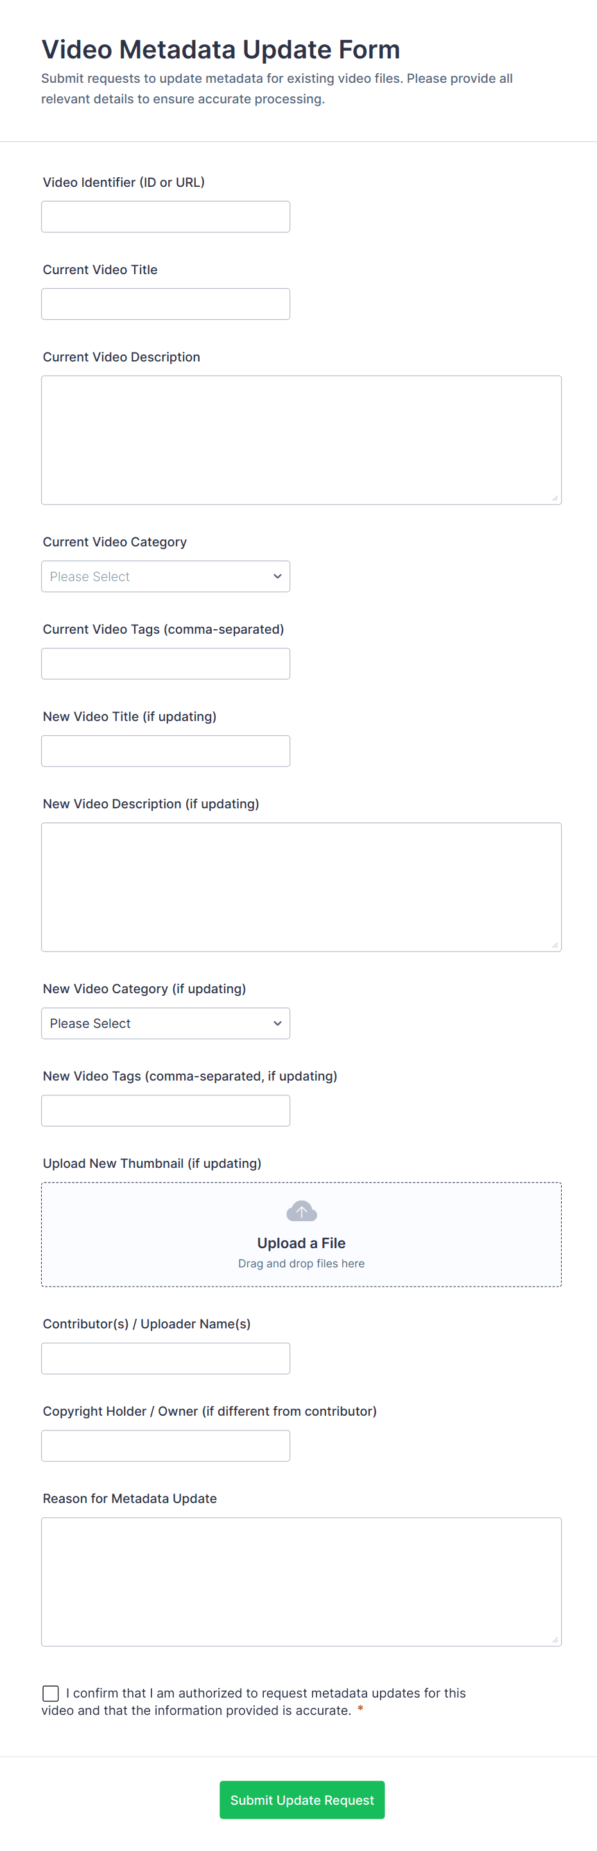Click the New Video Category dropdown chevron
The height and width of the screenshot is (1851, 597).
[277, 1023]
